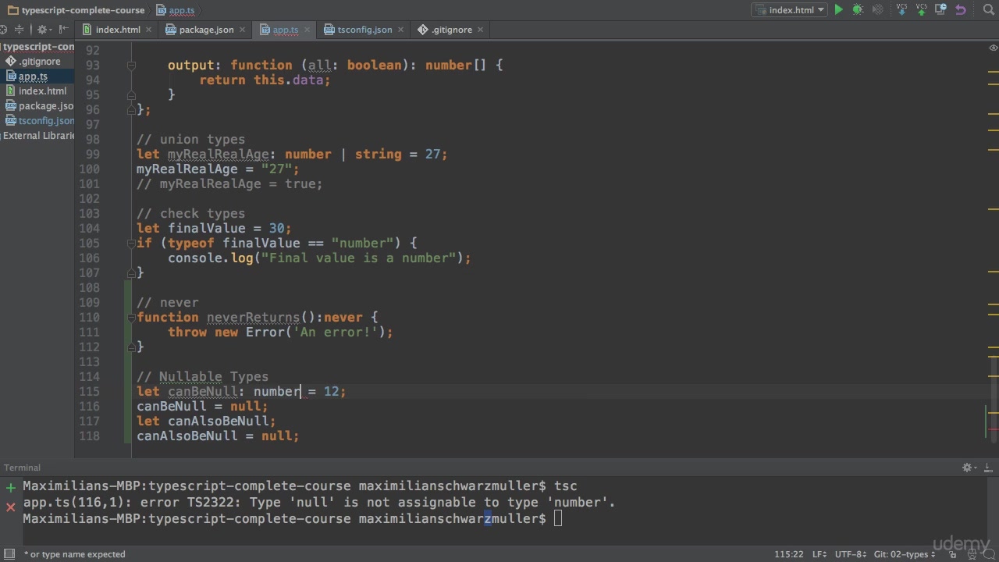
Task: Click scroll from source target icon
Action: pos(3,30)
